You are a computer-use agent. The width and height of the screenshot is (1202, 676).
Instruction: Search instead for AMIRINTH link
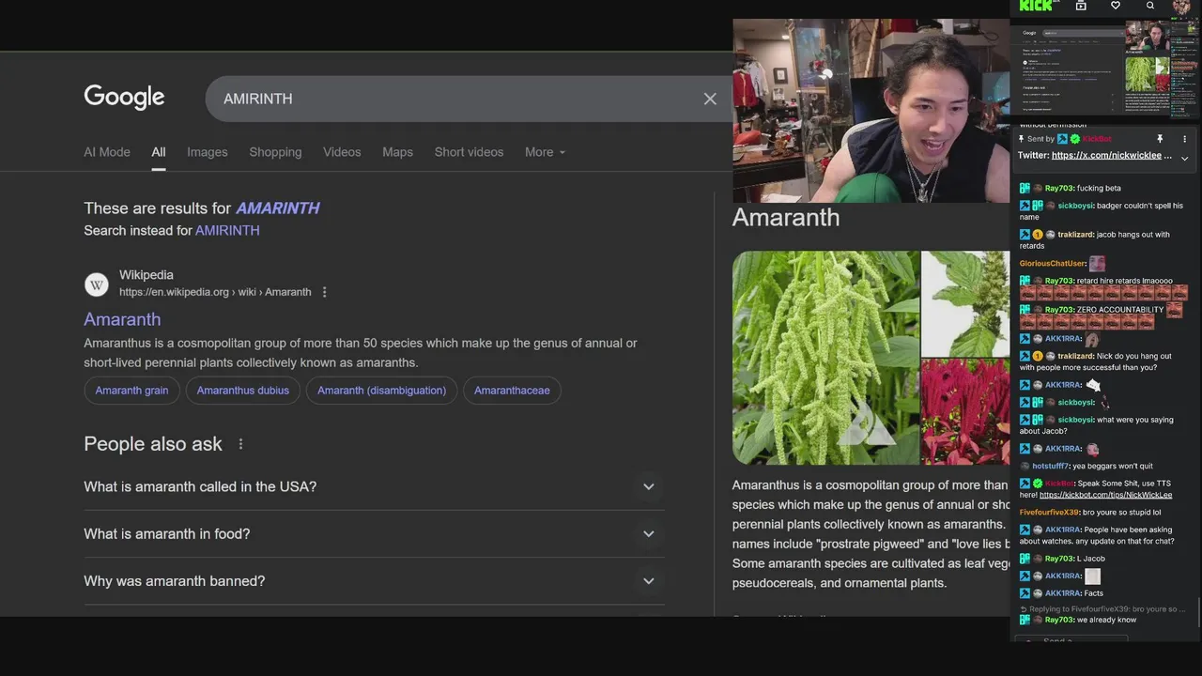coord(227,230)
